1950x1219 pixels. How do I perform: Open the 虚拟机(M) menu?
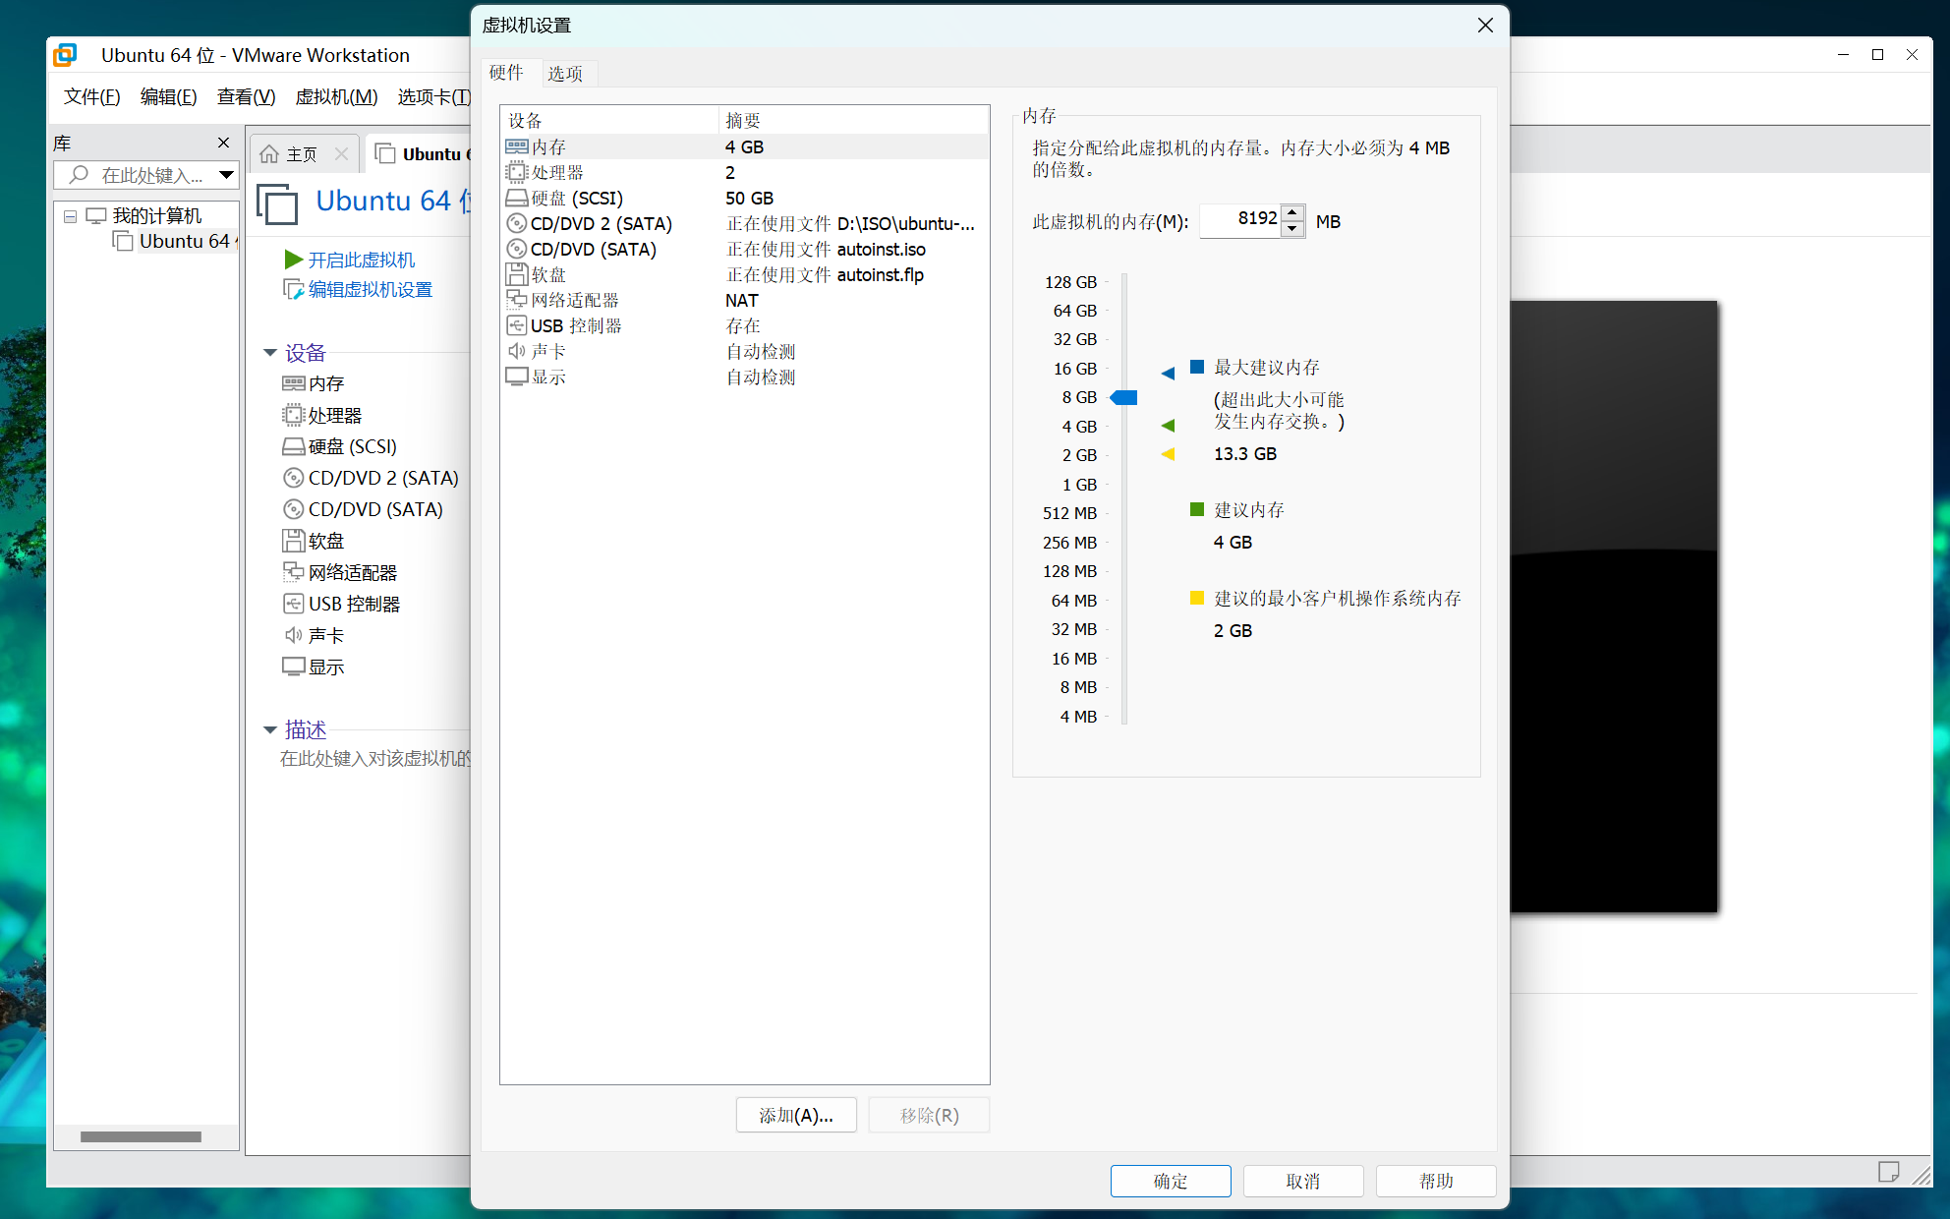[x=336, y=96]
